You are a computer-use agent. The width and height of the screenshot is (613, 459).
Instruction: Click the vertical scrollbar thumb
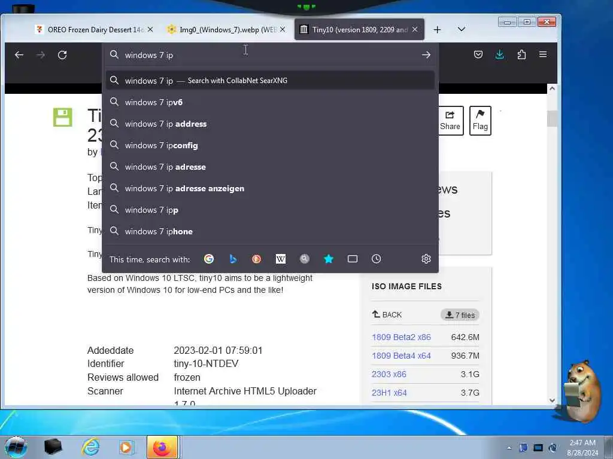(x=552, y=119)
